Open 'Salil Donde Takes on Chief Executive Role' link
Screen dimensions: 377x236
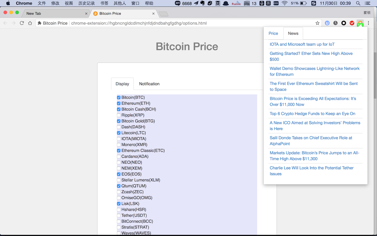[311, 141]
